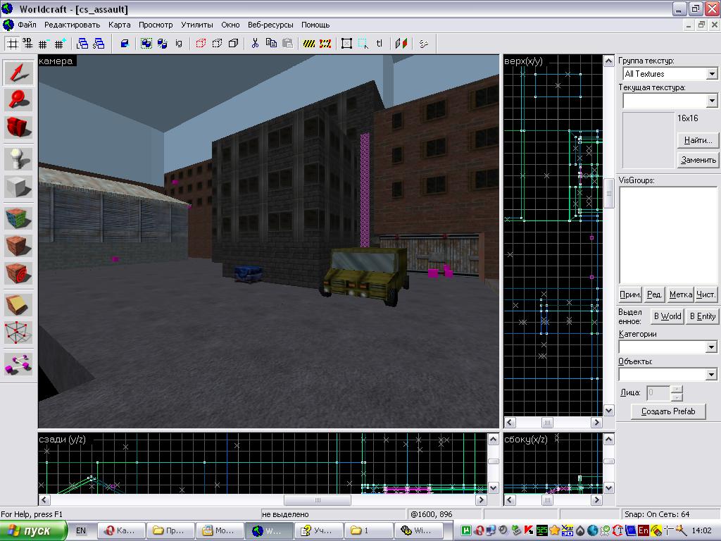Click the Заменить texture button
The width and height of the screenshot is (721, 541).
click(x=698, y=160)
